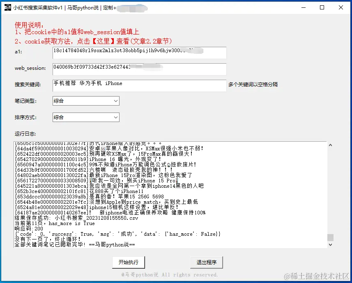Expand the 笔记类型 combo via its arrow
Viewport: 352px width, 283px height.
pyautogui.click(x=116, y=101)
